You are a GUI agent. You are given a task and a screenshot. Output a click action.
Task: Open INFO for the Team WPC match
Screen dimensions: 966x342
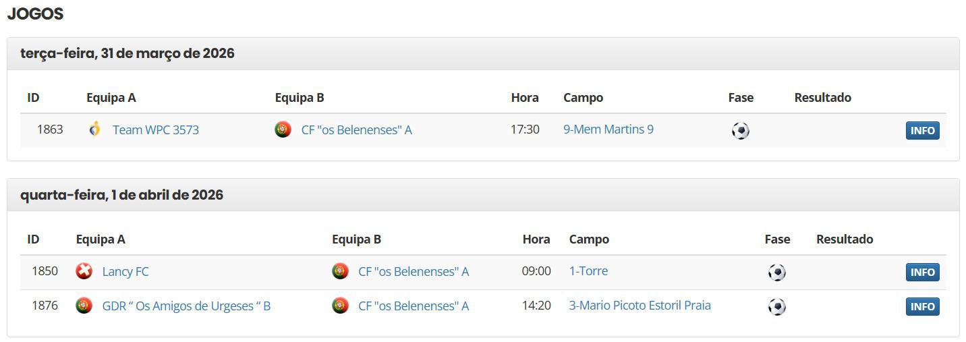922,131
